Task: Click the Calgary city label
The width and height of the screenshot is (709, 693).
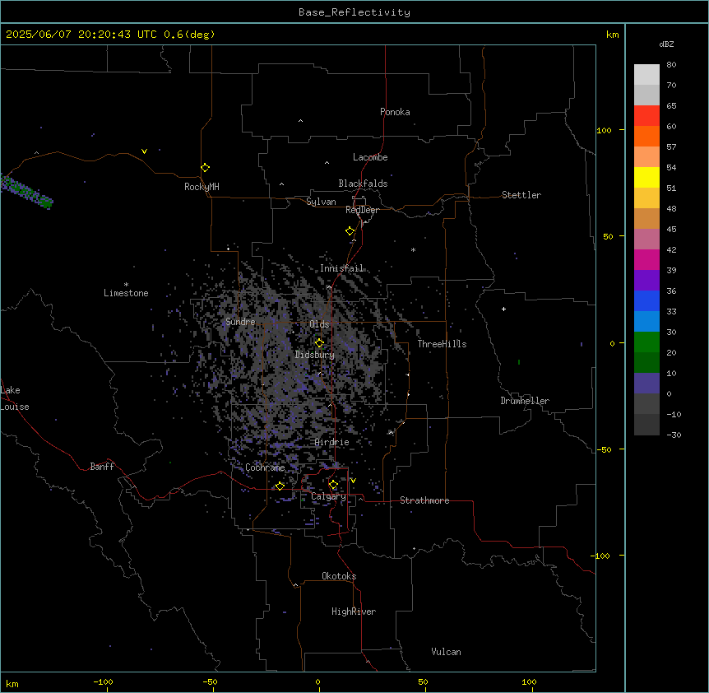Action: 328,496
